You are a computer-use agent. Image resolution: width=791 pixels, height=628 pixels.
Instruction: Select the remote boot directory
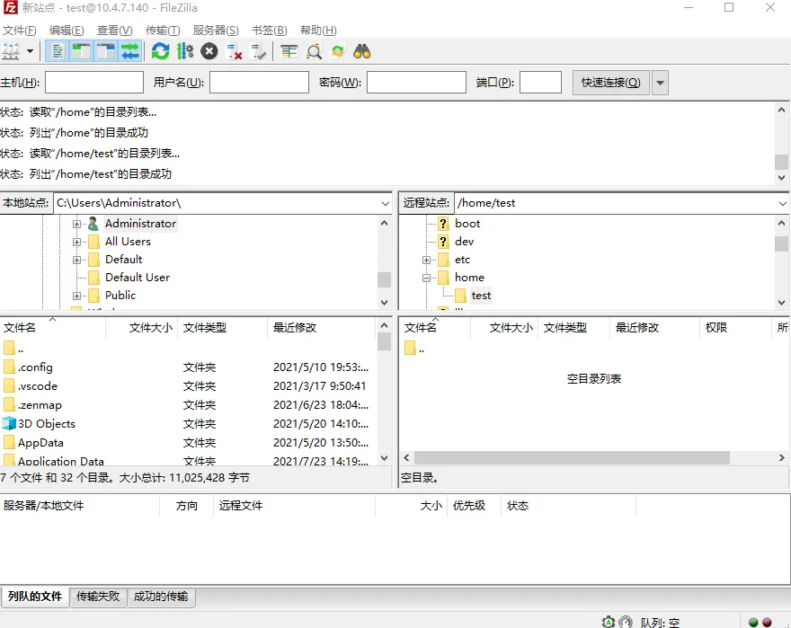tap(467, 224)
